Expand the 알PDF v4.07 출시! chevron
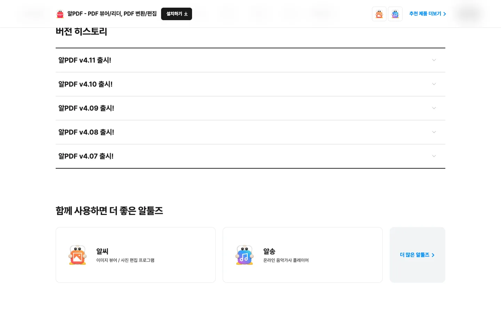The height and width of the screenshot is (313, 501). tap(434, 156)
